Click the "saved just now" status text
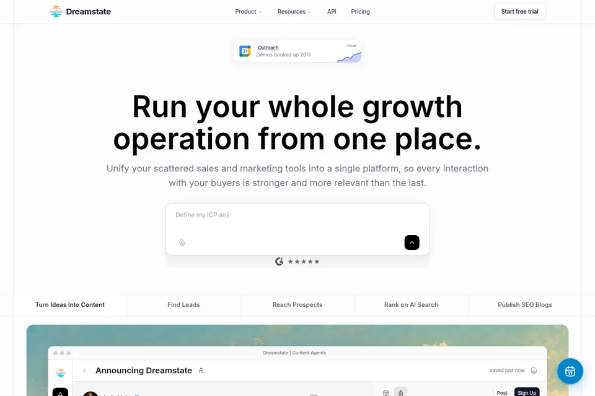This screenshot has height=396, width=595. (507, 371)
